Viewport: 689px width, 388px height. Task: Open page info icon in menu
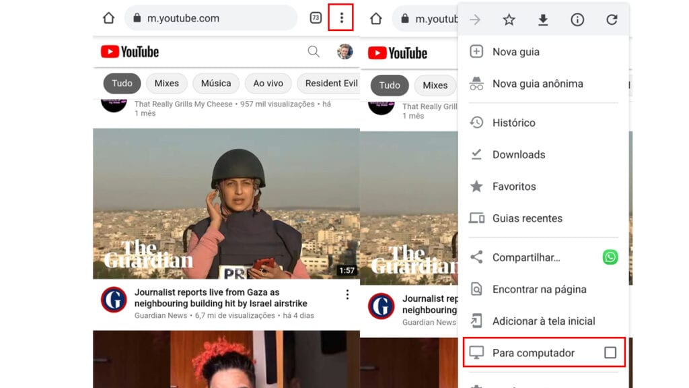pyautogui.click(x=577, y=20)
